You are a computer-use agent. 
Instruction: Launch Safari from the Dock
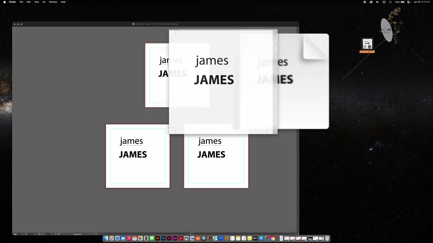click(117, 239)
